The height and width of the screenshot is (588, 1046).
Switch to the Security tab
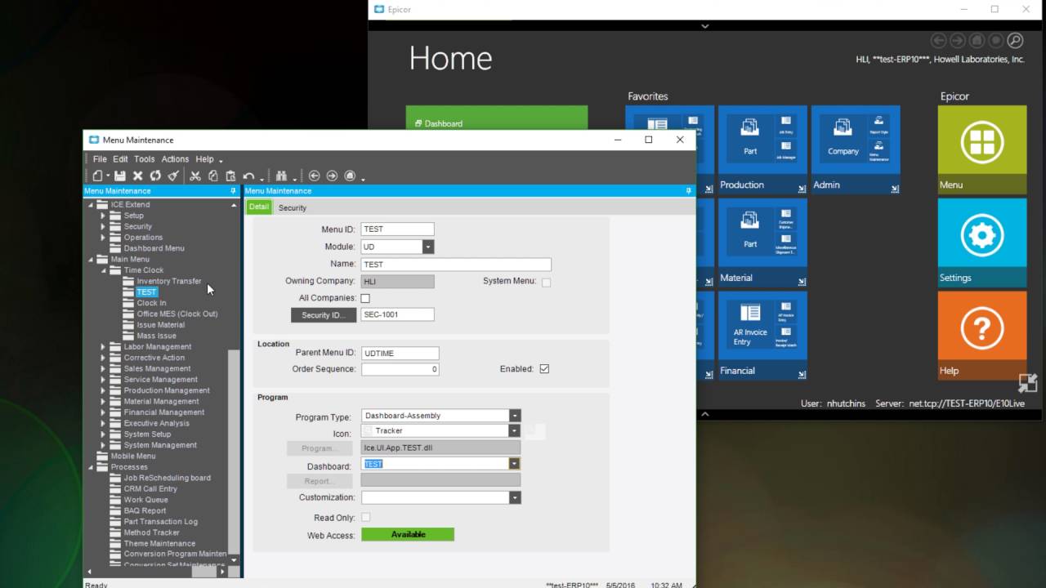point(292,207)
